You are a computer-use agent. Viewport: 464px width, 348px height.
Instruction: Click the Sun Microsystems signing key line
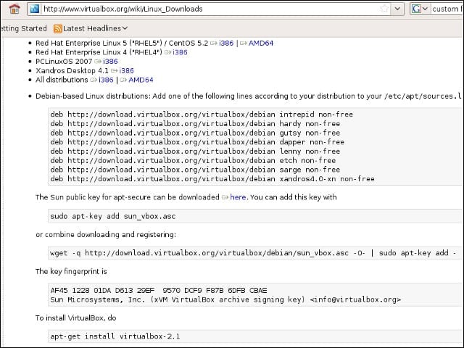point(225,299)
